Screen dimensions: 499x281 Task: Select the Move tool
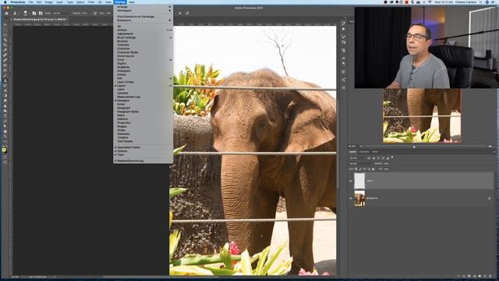point(5,24)
